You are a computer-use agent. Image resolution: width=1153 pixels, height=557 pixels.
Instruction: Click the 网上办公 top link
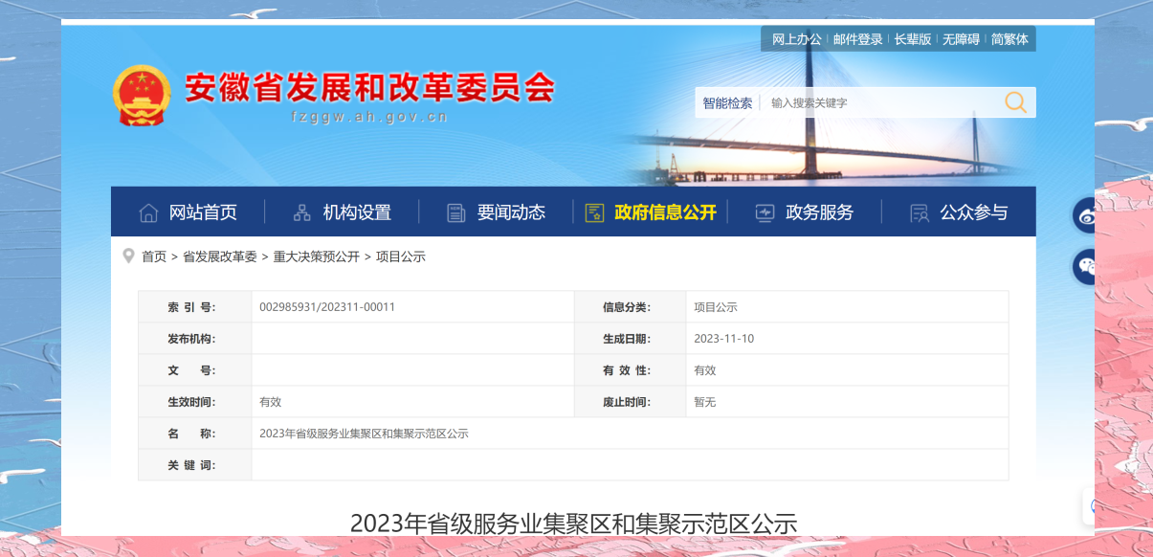pos(796,39)
